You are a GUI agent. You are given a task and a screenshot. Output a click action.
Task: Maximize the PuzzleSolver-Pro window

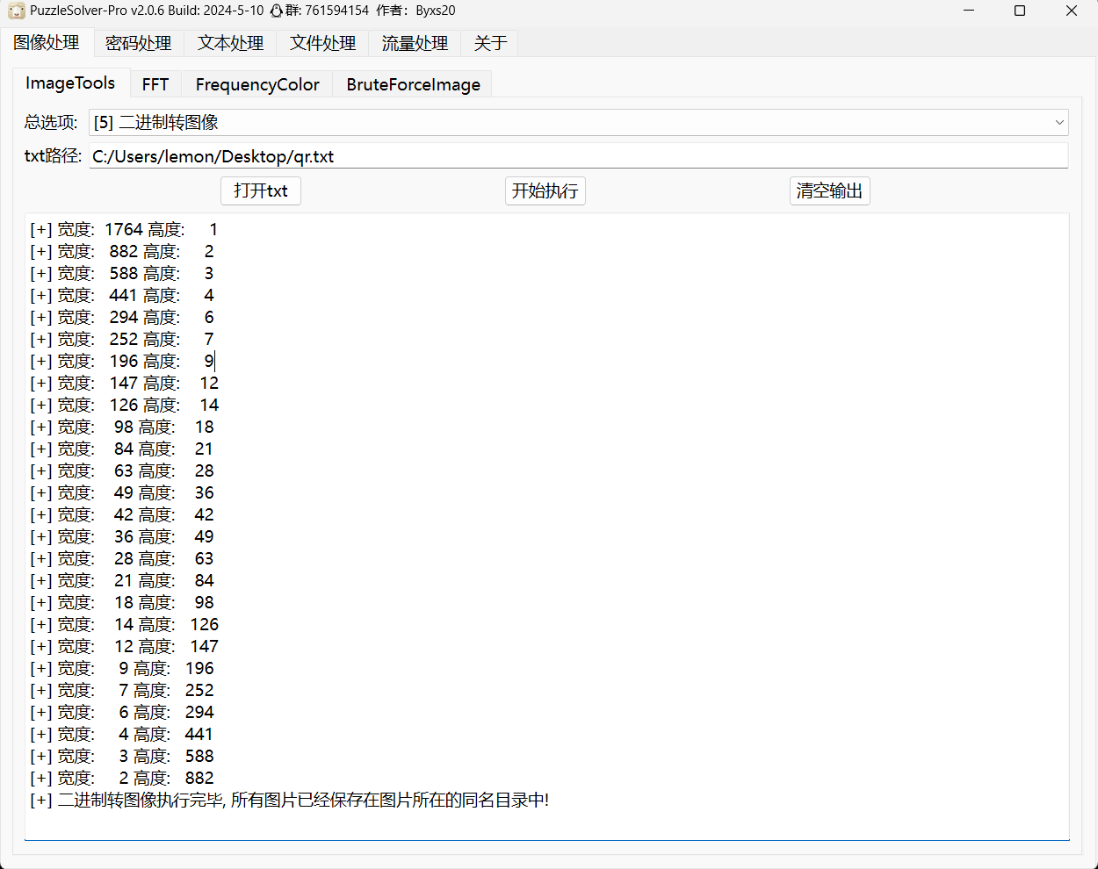(x=1020, y=11)
